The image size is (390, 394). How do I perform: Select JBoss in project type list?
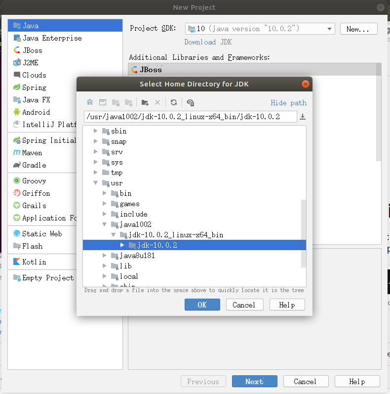pos(65,50)
